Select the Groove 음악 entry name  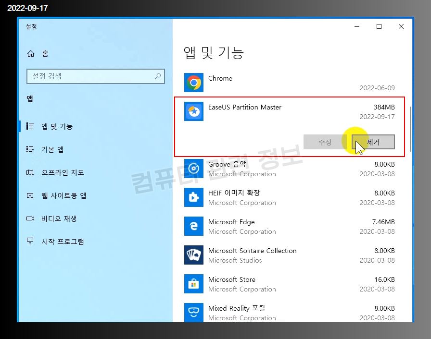click(227, 164)
